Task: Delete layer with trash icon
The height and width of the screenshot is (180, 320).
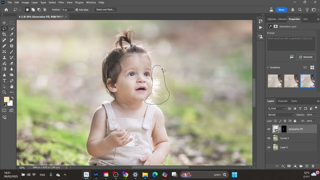Action: [x=313, y=166]
